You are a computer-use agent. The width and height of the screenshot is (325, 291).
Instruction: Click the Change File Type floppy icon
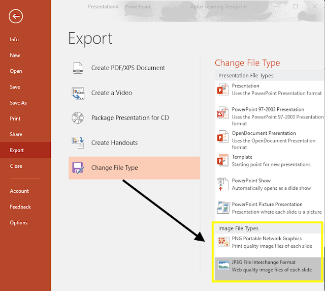[78, 168]
